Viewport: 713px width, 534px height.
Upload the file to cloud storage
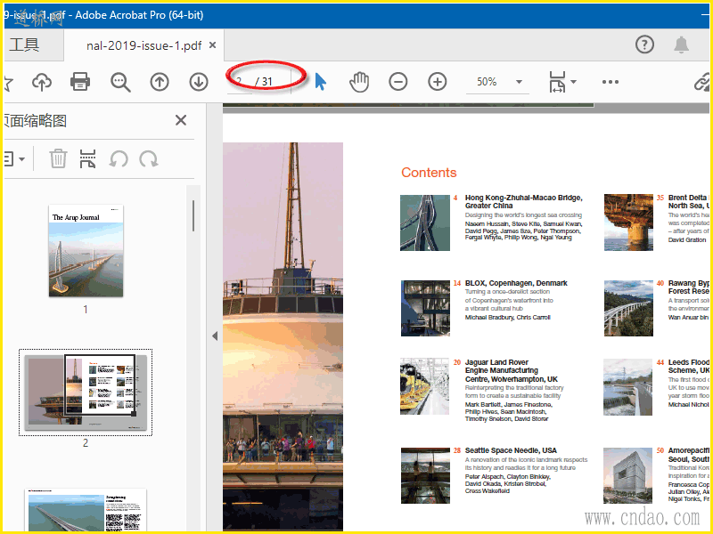42,82
